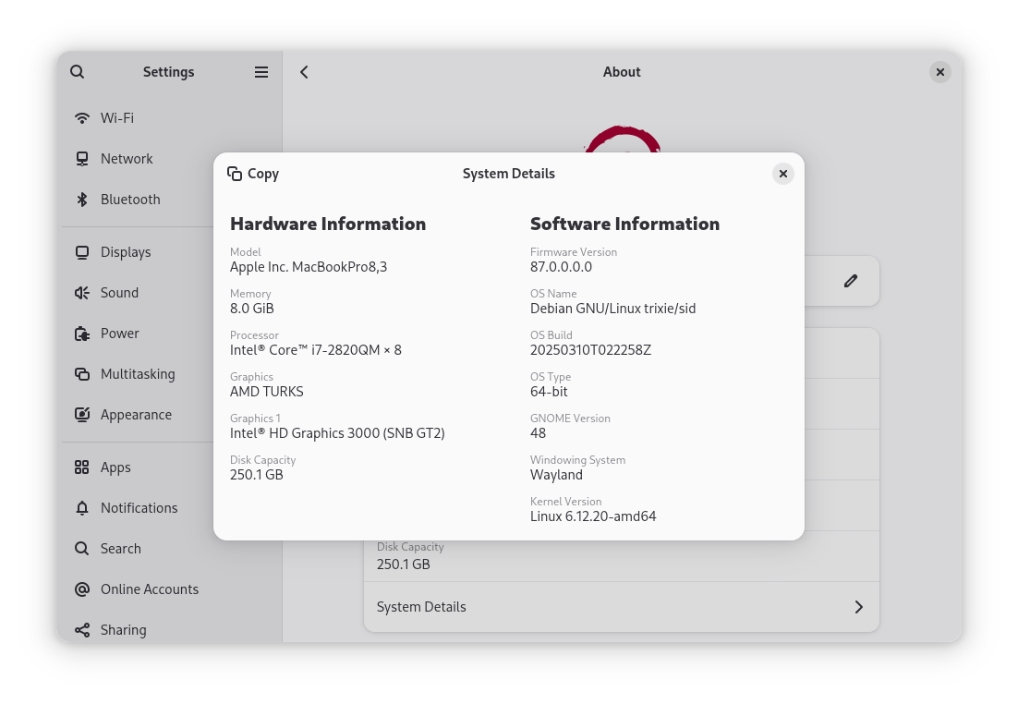Open the Settings hamburger menu
Viewport: 1018px width, 704px height.
tap(261, 72)
